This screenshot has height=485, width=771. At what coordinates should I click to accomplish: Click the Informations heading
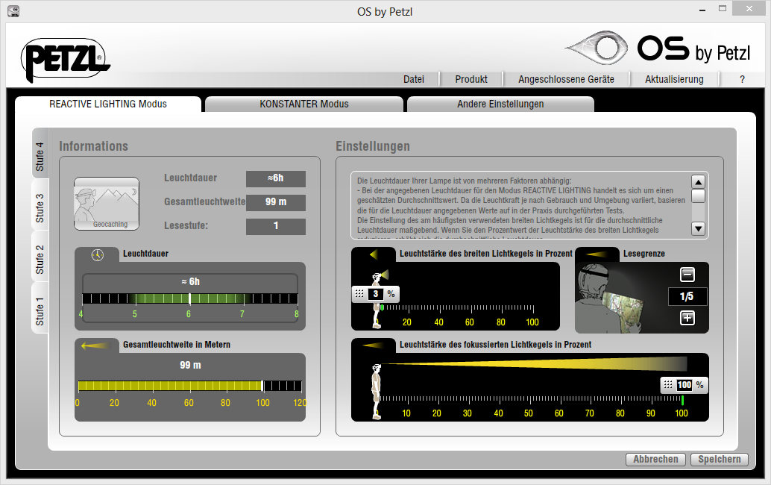tap(93, 146)
